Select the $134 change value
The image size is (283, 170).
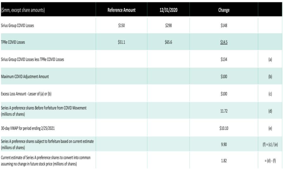[x=224, y=59]
